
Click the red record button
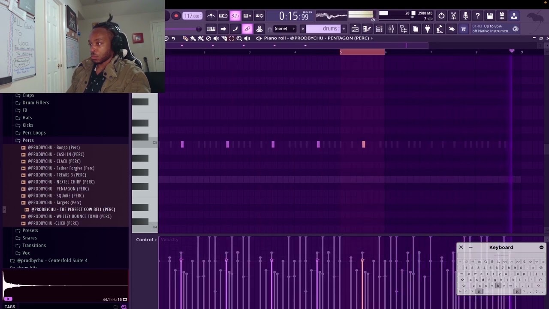(x=176, y=16)
